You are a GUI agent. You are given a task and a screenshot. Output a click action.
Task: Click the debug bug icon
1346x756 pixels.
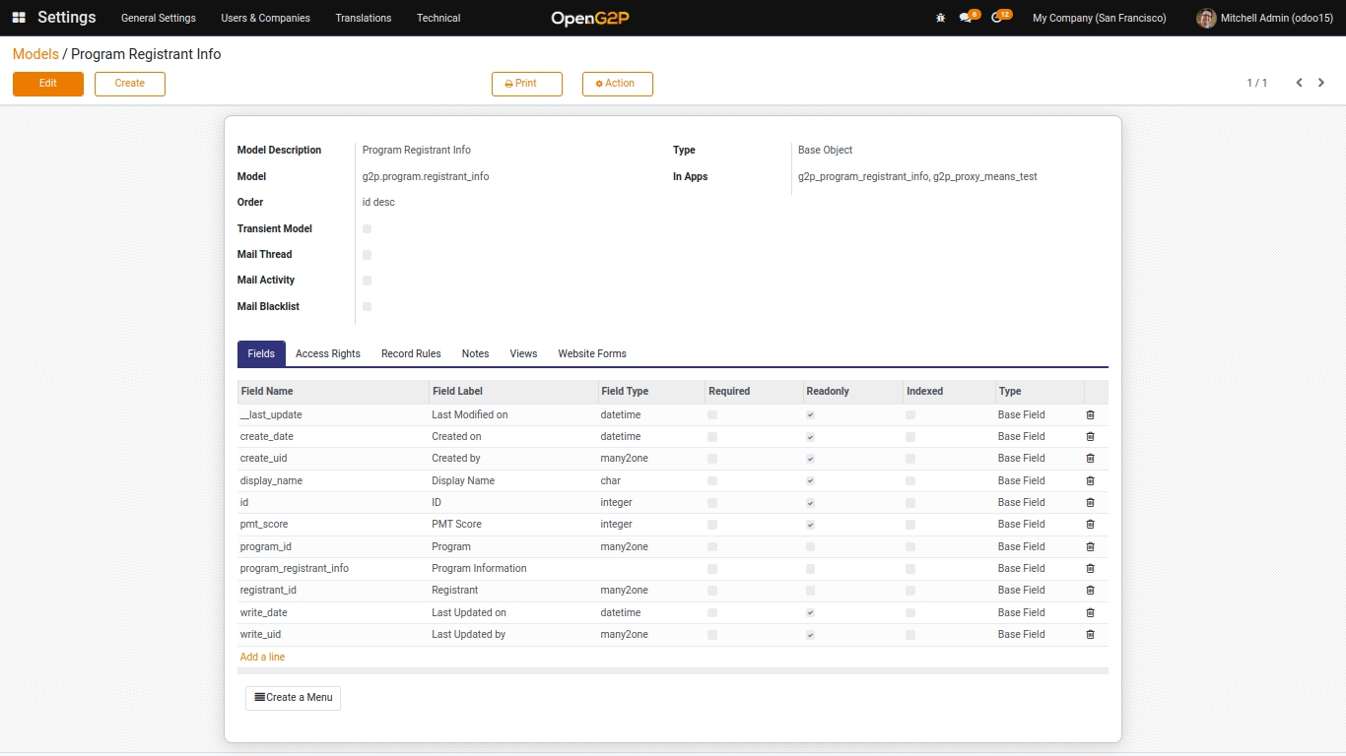[x=940, y=18]
